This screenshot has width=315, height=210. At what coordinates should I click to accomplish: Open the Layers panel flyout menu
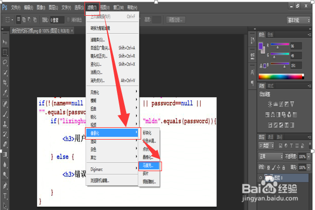(309, 137)
